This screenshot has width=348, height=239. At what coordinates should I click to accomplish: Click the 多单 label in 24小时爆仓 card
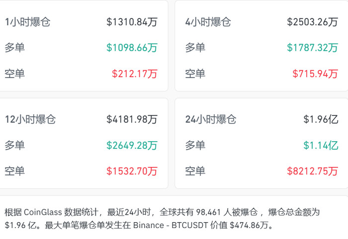(x=195, y=145)
